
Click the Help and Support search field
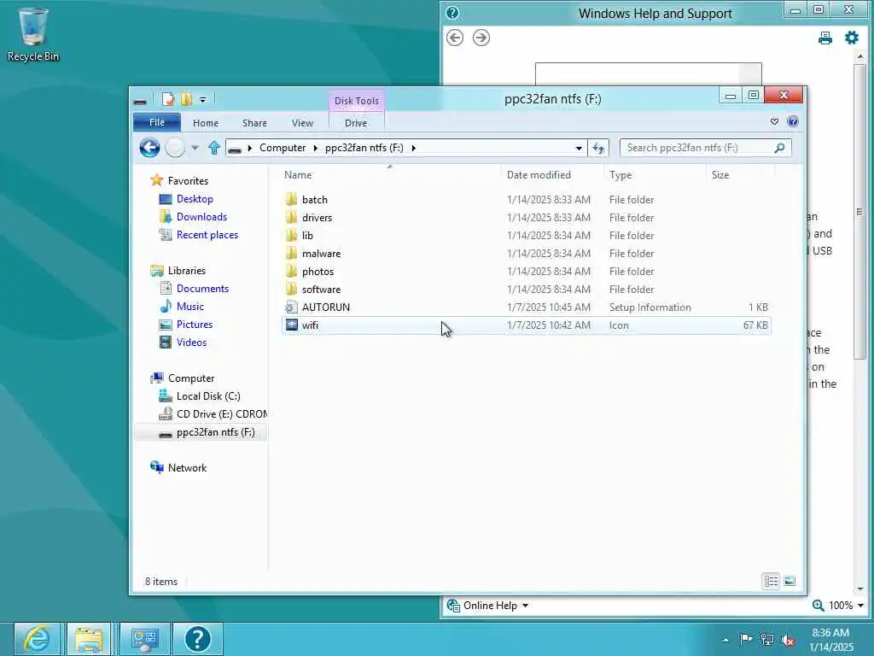pos(637,73)
